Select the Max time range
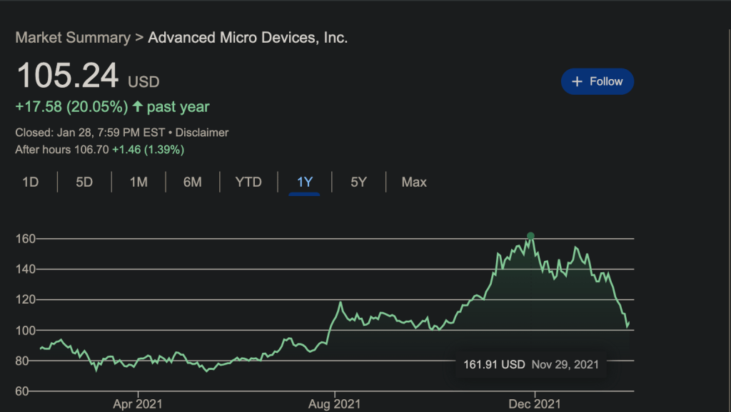Screen dimensions: 731x412 point(413,182)
